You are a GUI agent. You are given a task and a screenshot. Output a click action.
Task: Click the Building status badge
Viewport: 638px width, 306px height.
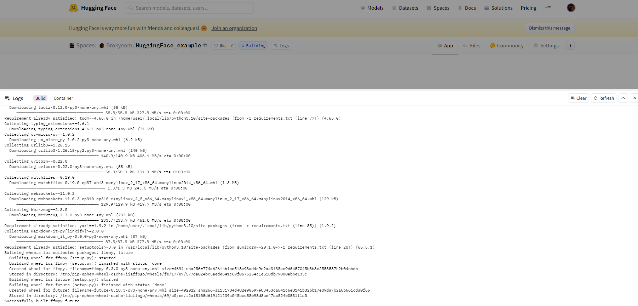point(254,46)
